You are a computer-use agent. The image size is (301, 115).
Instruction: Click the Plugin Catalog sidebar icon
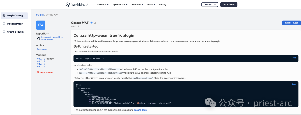(x=4, y=16)
